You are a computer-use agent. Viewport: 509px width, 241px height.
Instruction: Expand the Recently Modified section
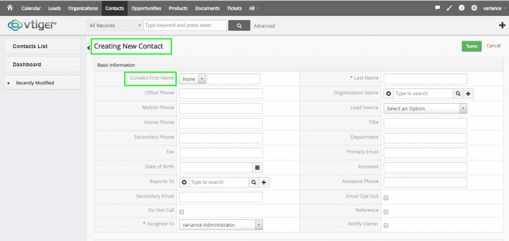pos(42,83)
